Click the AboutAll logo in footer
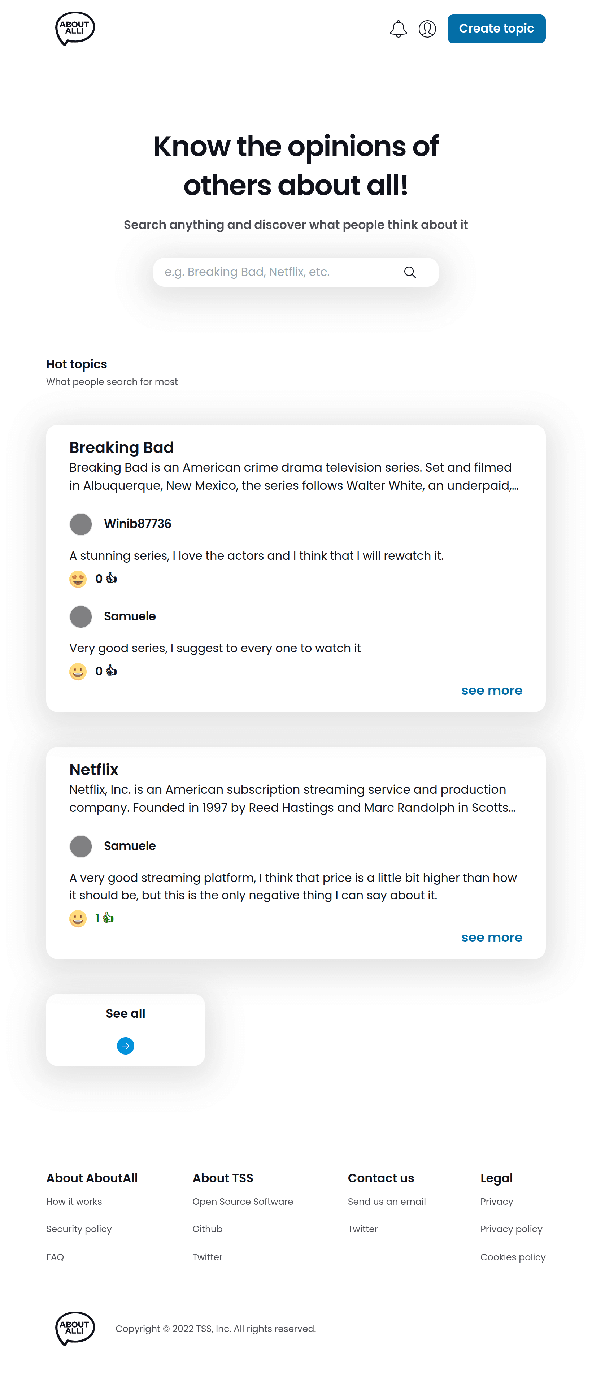 tap(75, 1328)
